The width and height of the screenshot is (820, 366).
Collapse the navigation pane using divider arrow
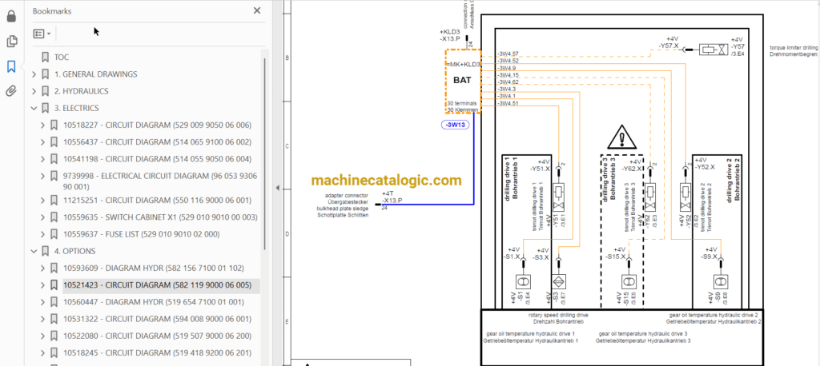[x=278, y=188]
